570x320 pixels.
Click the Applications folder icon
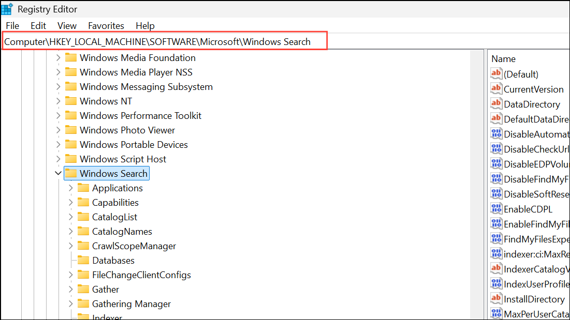click(83, 188)
